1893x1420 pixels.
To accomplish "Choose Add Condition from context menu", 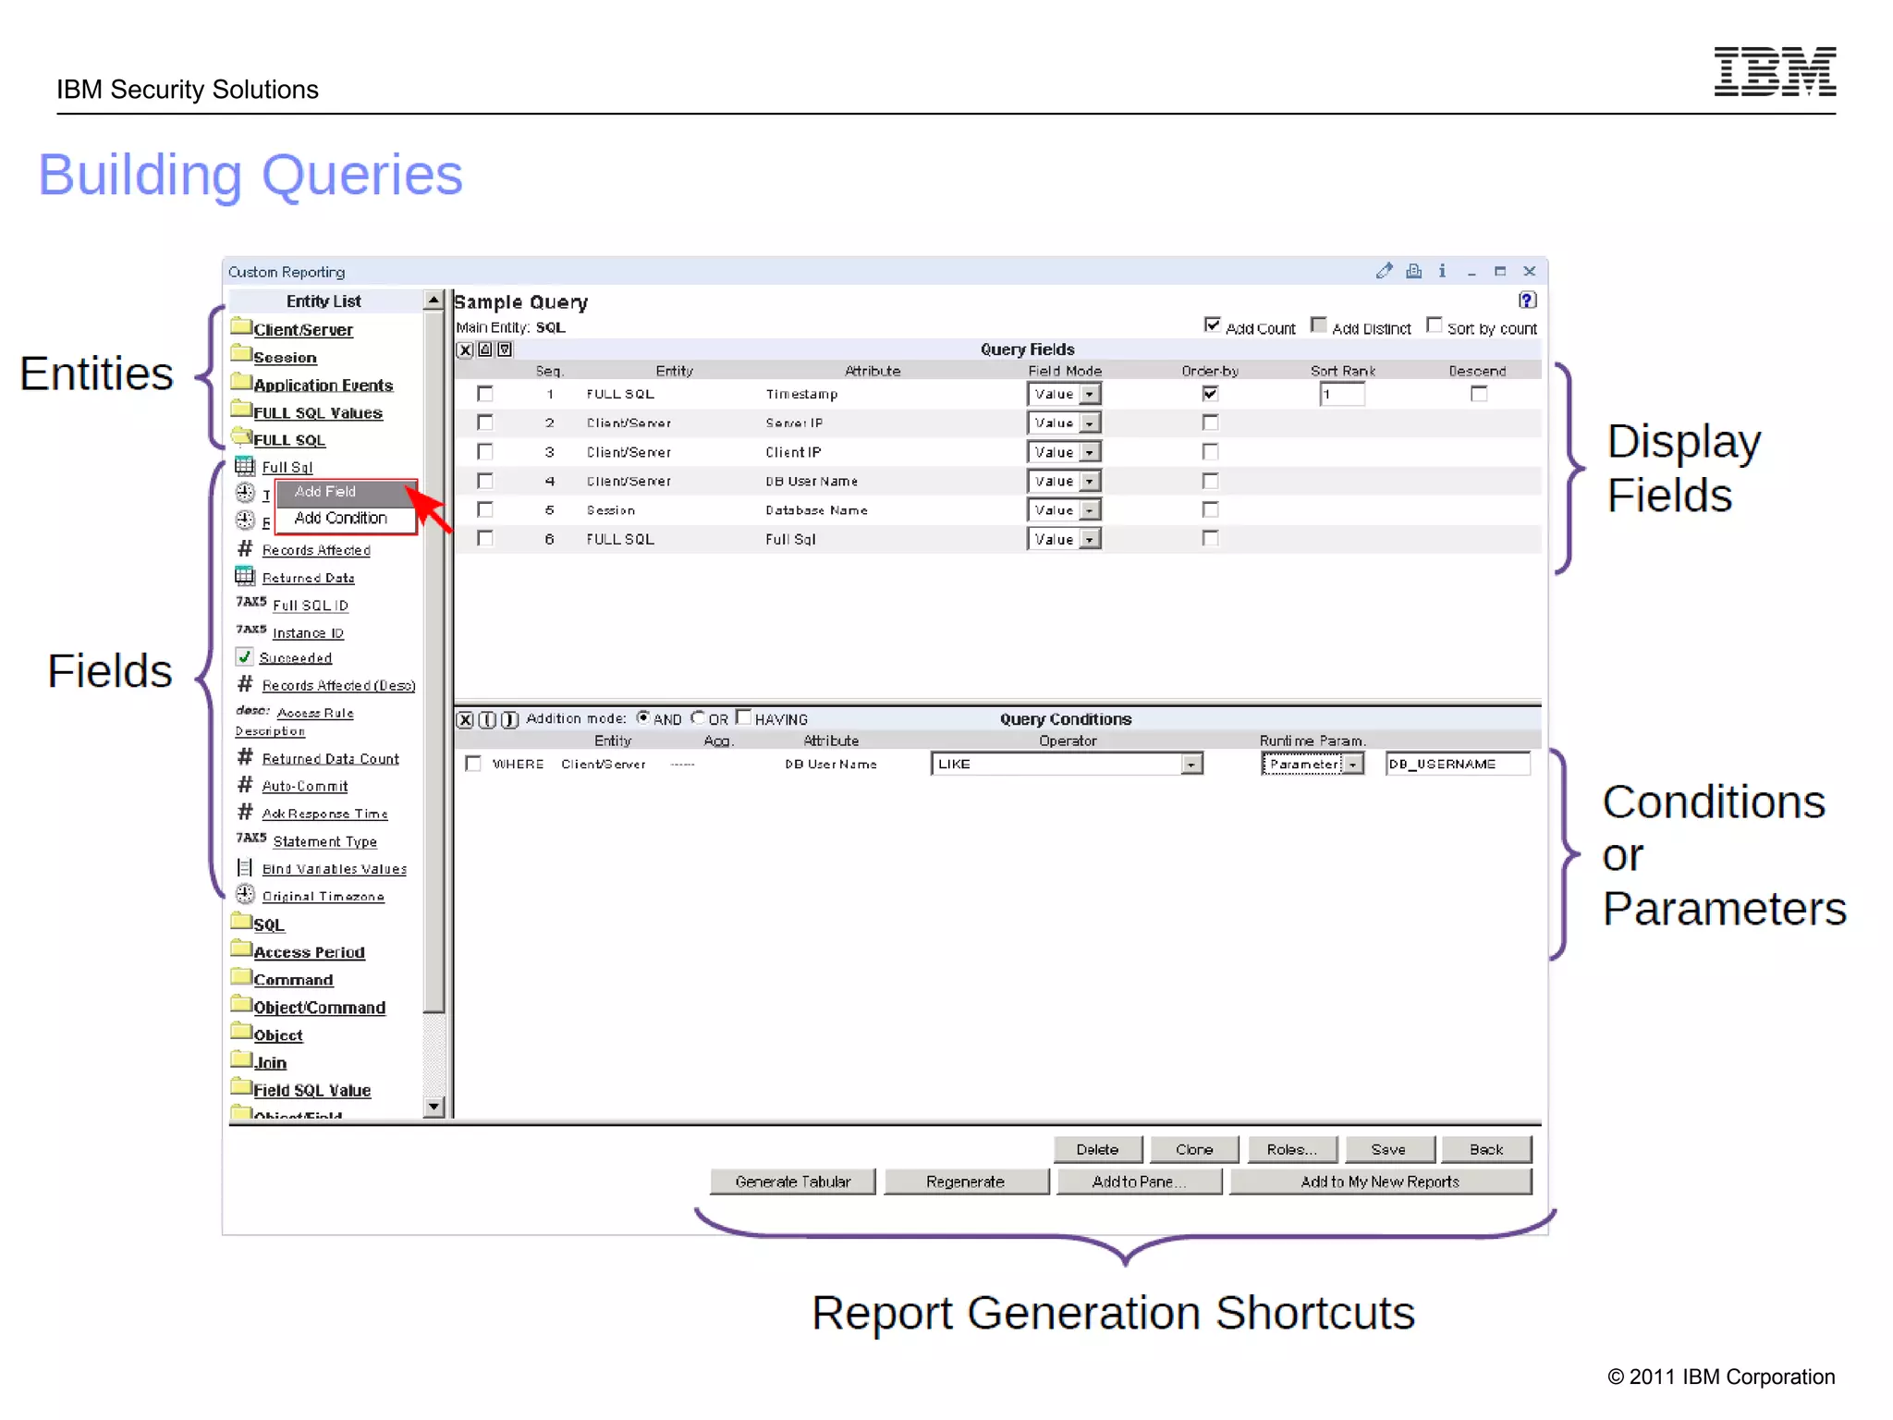I will [x=347, y=519].
